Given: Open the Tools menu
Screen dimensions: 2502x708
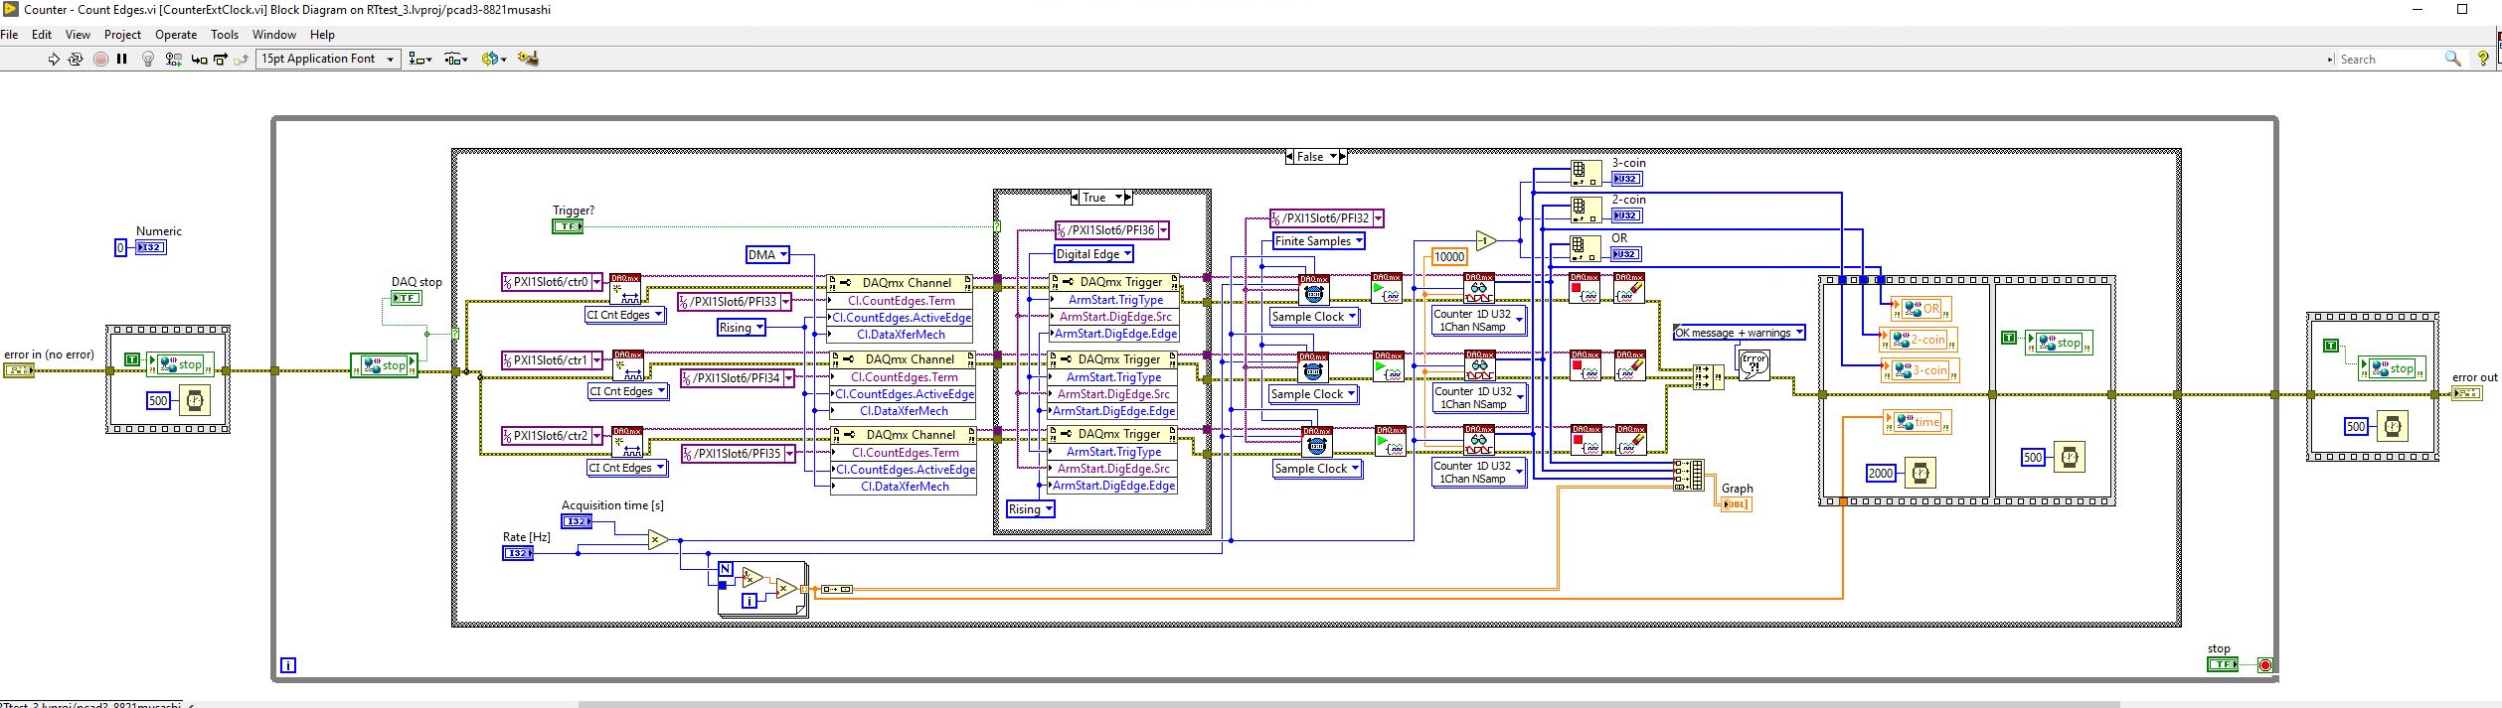Looking at the screenshot, I should [225, 34].
